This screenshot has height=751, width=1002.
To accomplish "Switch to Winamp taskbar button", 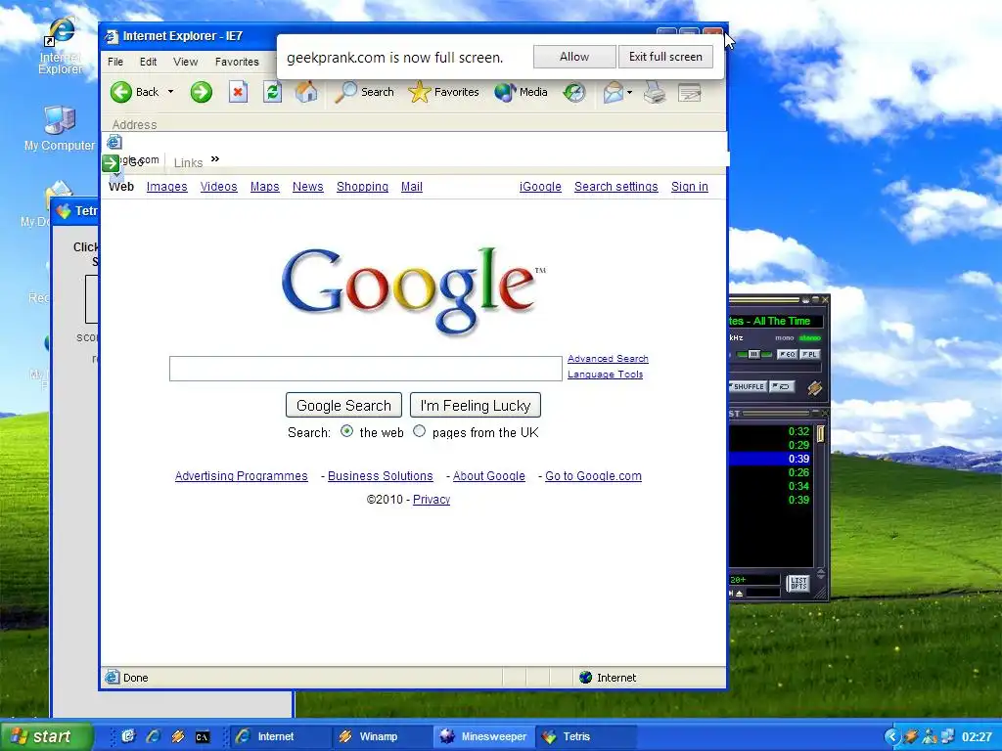I will pos(384,737).
